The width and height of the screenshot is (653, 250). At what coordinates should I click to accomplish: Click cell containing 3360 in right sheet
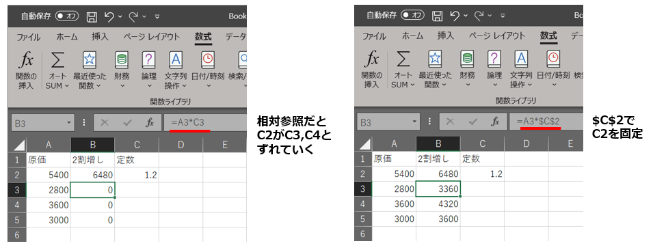pos(438,189)
